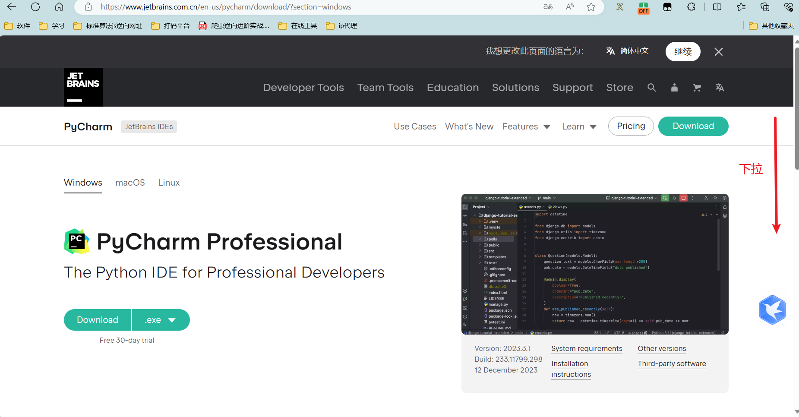Click the extension icon labeled OFF
799x417 pixels.
click(x=644, y=8)
